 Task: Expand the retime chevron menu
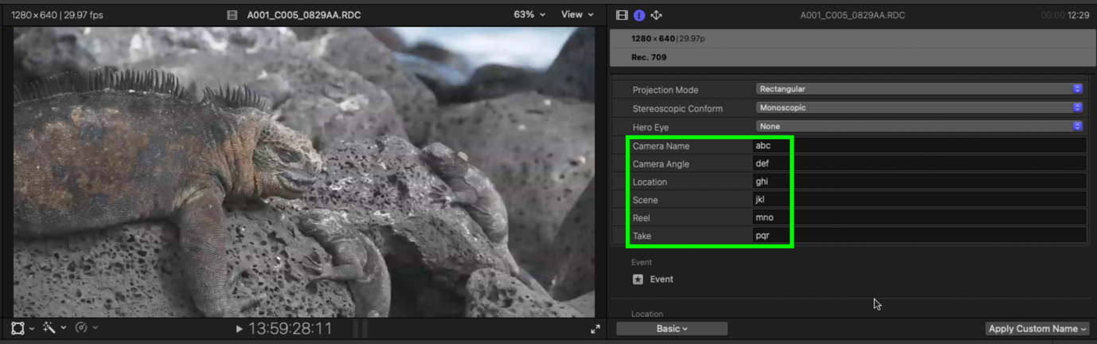[95, 329]
